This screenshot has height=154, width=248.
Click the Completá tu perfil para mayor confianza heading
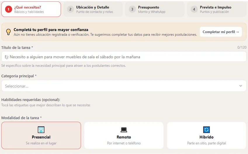tap(51, 30)
